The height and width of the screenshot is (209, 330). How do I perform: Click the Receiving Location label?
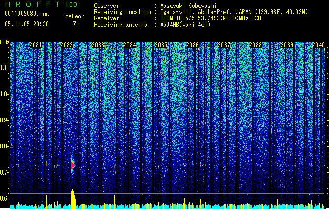coord(122,12)
